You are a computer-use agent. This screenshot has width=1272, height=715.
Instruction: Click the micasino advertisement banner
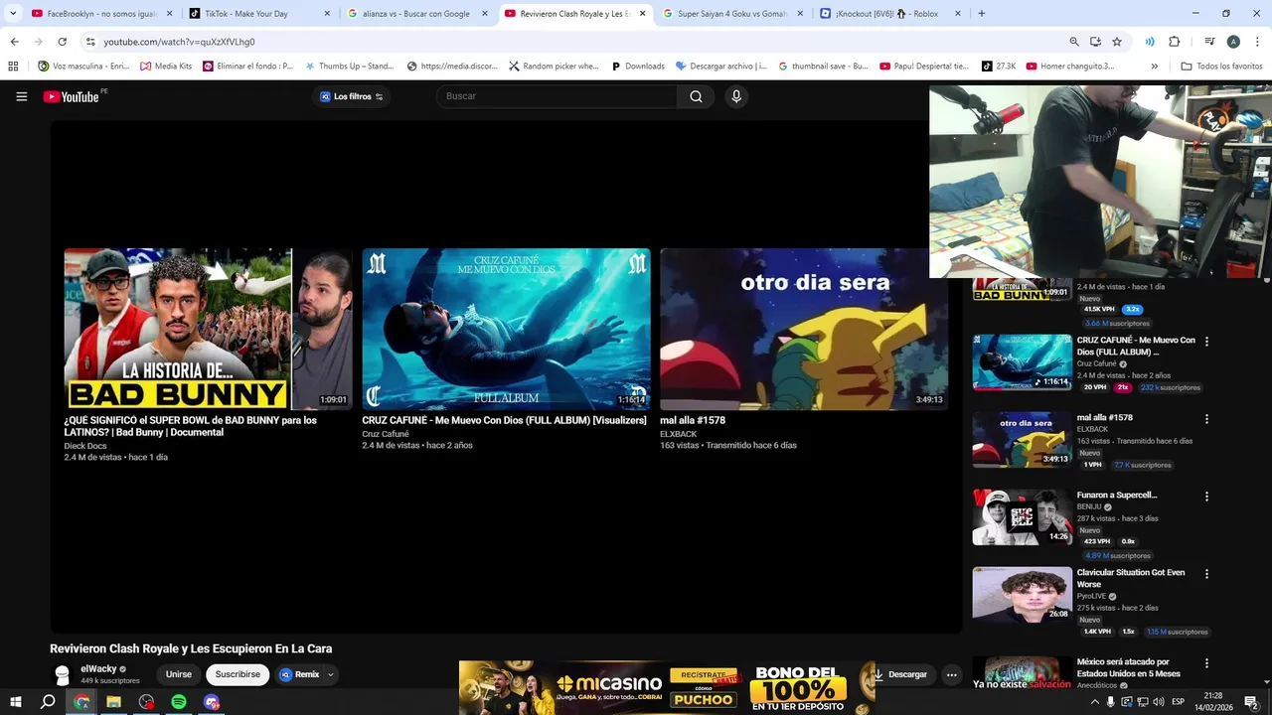coord(667,687)
